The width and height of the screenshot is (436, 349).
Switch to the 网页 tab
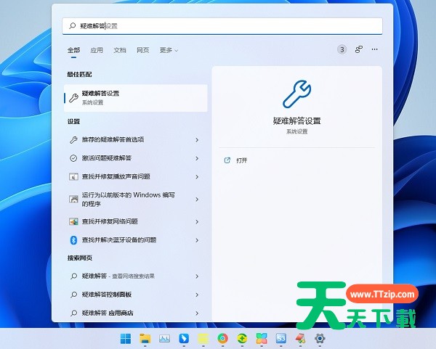(x=143, y=50)
